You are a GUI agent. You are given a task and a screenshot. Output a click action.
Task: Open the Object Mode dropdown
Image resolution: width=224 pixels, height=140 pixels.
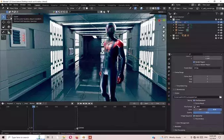tap(13, 8)
